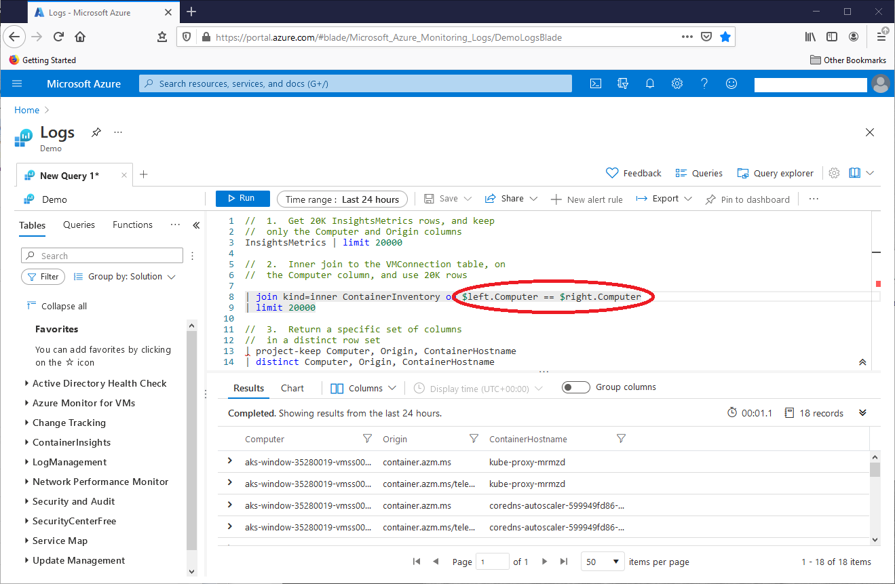This screenshot has height=584, width=895.
Task: Open the Azure portal hamburger menu
Action: 18,83
